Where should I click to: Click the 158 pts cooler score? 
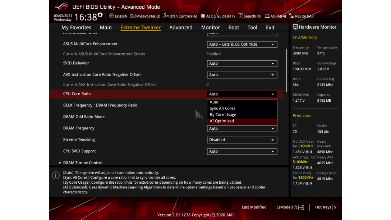(323, 131)
